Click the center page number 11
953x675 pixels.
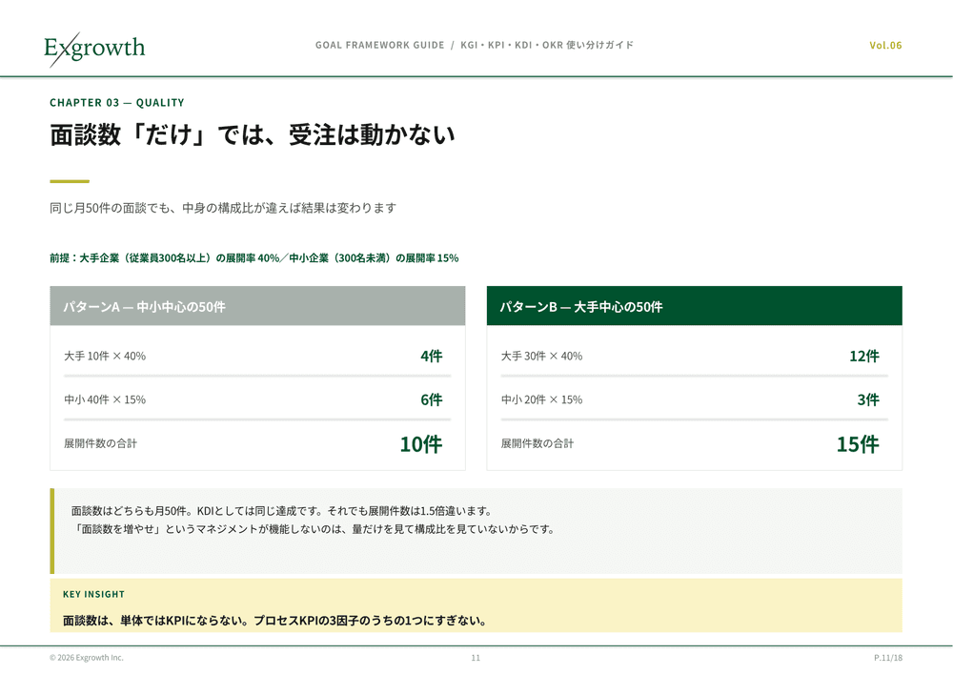coord(476,658)
